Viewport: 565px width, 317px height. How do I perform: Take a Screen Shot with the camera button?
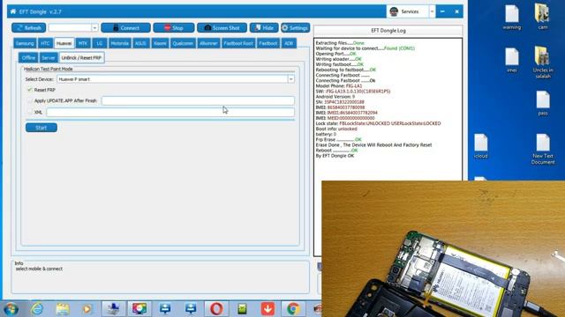[x=222, y=27]
